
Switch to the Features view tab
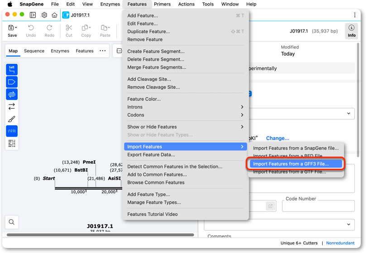tap(85, 51)
